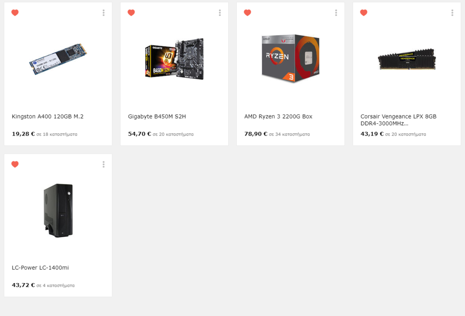Toggle favorite heart on Corsair Vengeance LPX card
Image resolution: width=465 pixels, height=316 pixels.
[363, 13]
